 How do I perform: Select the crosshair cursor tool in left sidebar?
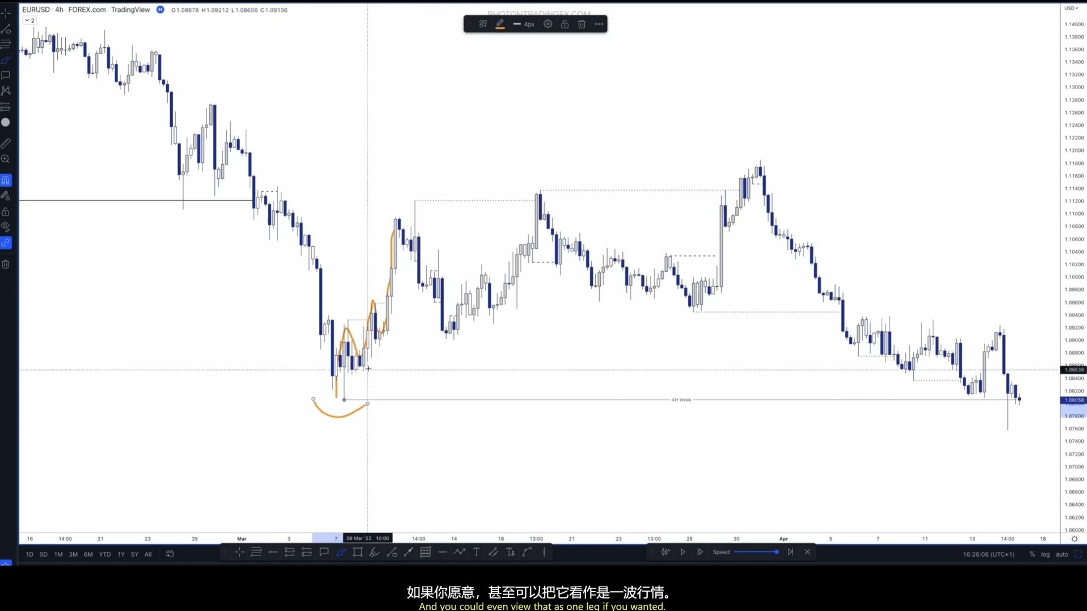click(x=6, y=12)
